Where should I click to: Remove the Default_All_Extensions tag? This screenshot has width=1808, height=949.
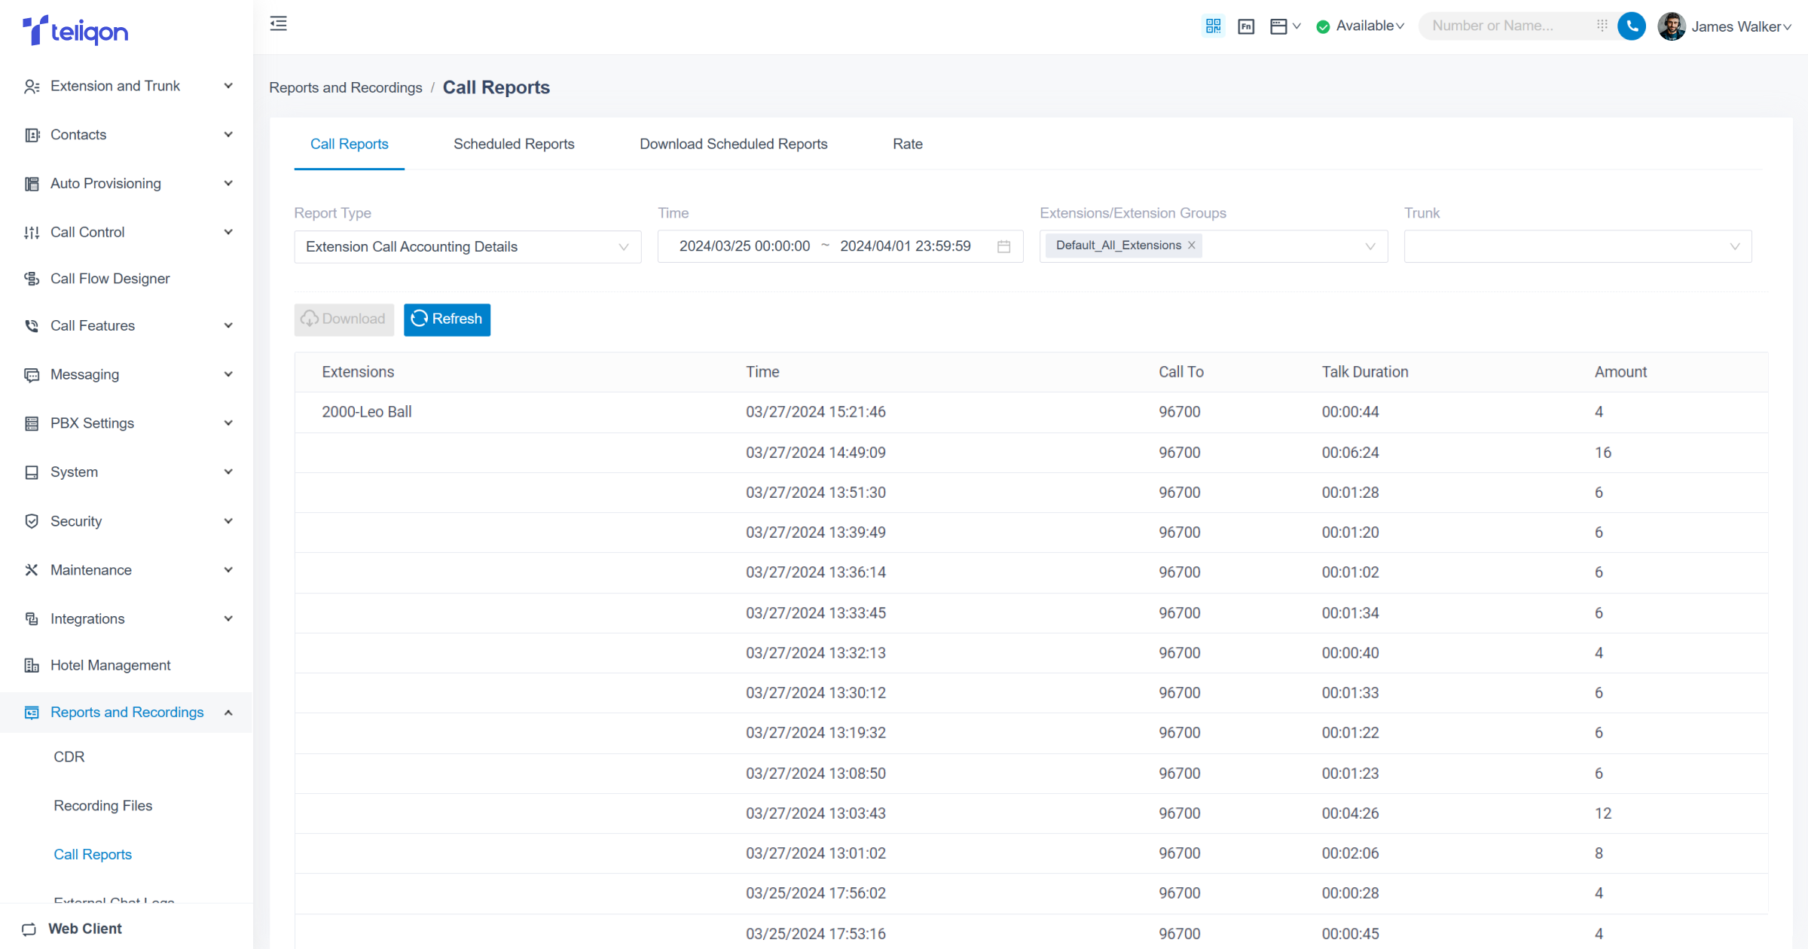pyautogui.click(x=1192, y=246)
